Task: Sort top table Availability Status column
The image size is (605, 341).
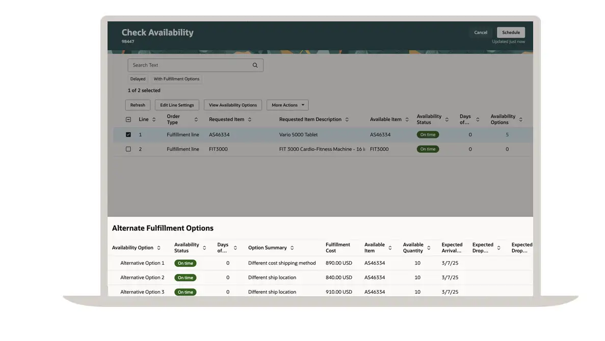Action: pyautogui.click(x=447, y=120)
